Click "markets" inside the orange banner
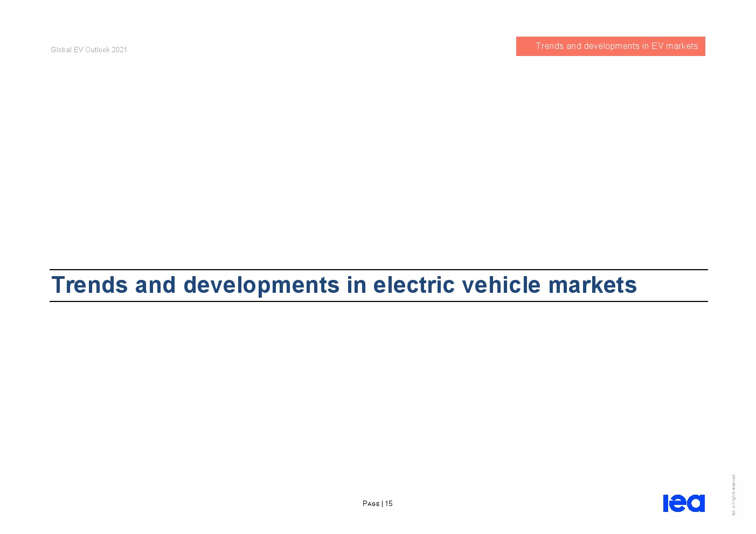756x534 pixels. 682,46
